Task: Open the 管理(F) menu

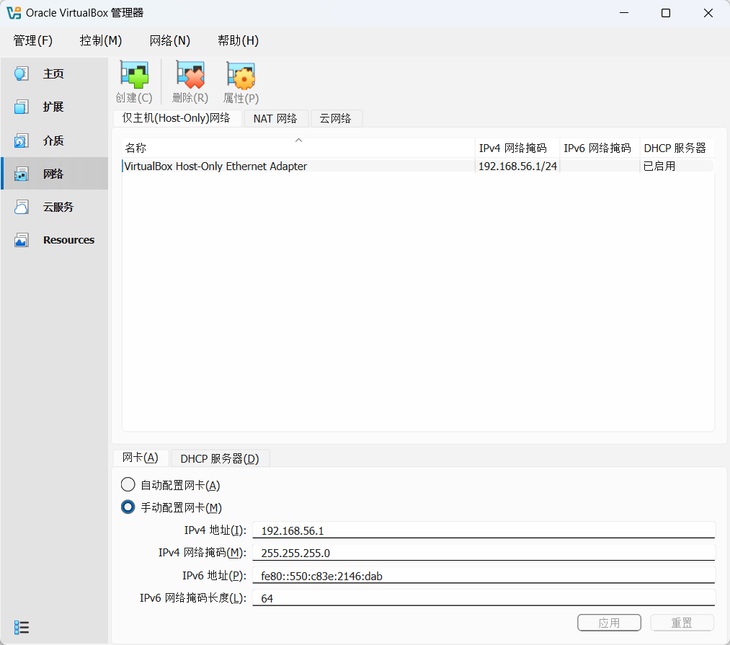Action: pyautogui.click(x=32, y=40)
